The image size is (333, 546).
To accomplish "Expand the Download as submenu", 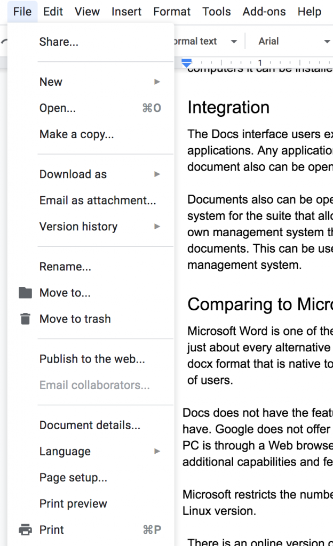I will [x=91, y=174].
